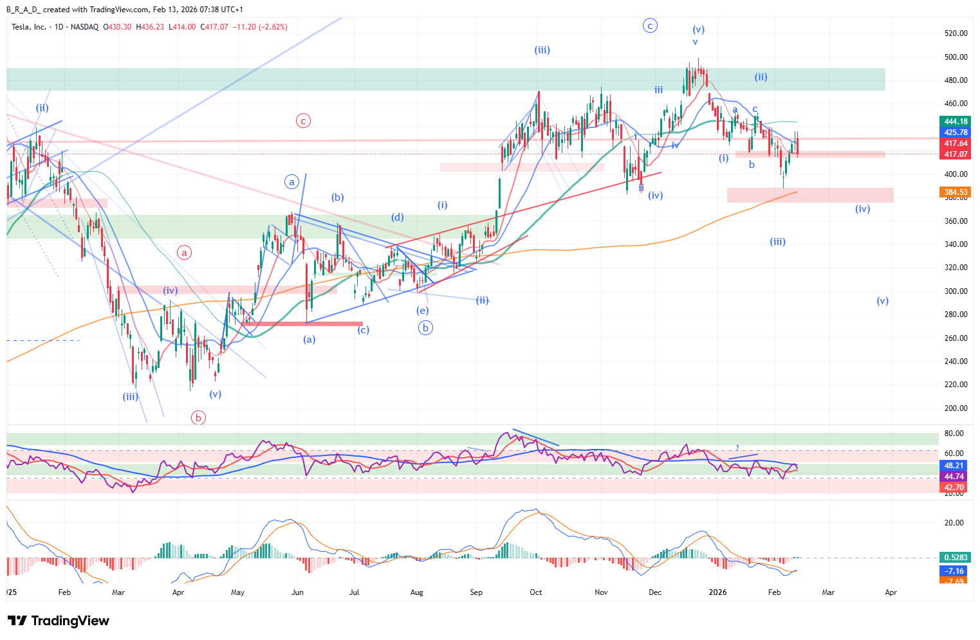Viewport: 980px width, 640px height.
Task: Select the red circled 'c' wave marker
Action: [303, 120]
